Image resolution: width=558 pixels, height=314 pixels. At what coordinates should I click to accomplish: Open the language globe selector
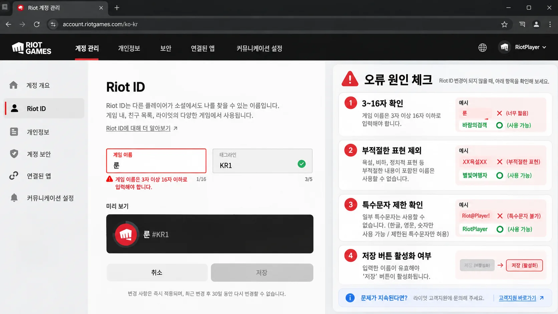point(482,48)
